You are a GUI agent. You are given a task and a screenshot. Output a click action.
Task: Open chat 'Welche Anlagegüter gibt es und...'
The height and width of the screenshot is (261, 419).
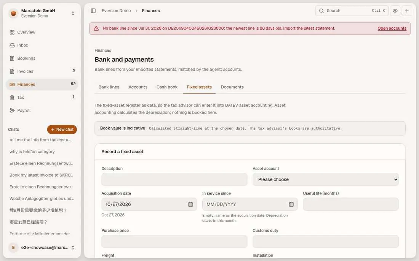pos(42,199)
